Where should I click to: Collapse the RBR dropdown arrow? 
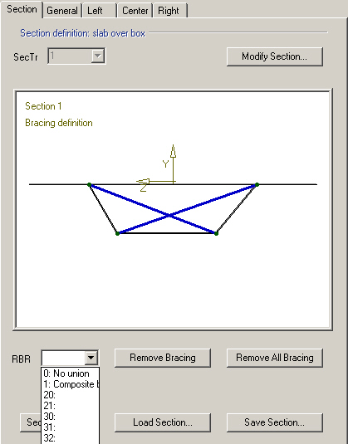[91, 358]
